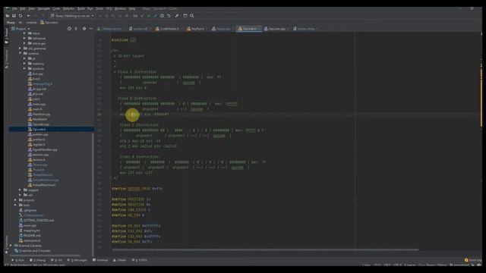Image resolution: width=486 pixels, height=273 pixels.
Task: Open Project panel gear options
Action: click(84, 29)
